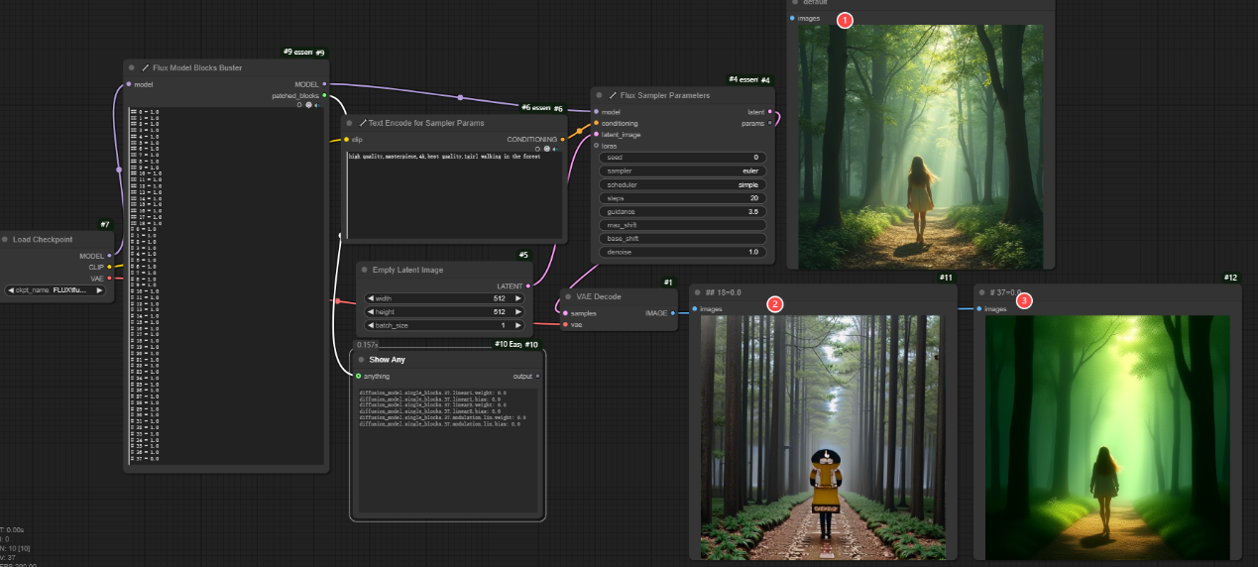Viewport: 1258px width, 567px height.
Task: Click the loras input port on Flux Sampler
Action: click(596, 146)
